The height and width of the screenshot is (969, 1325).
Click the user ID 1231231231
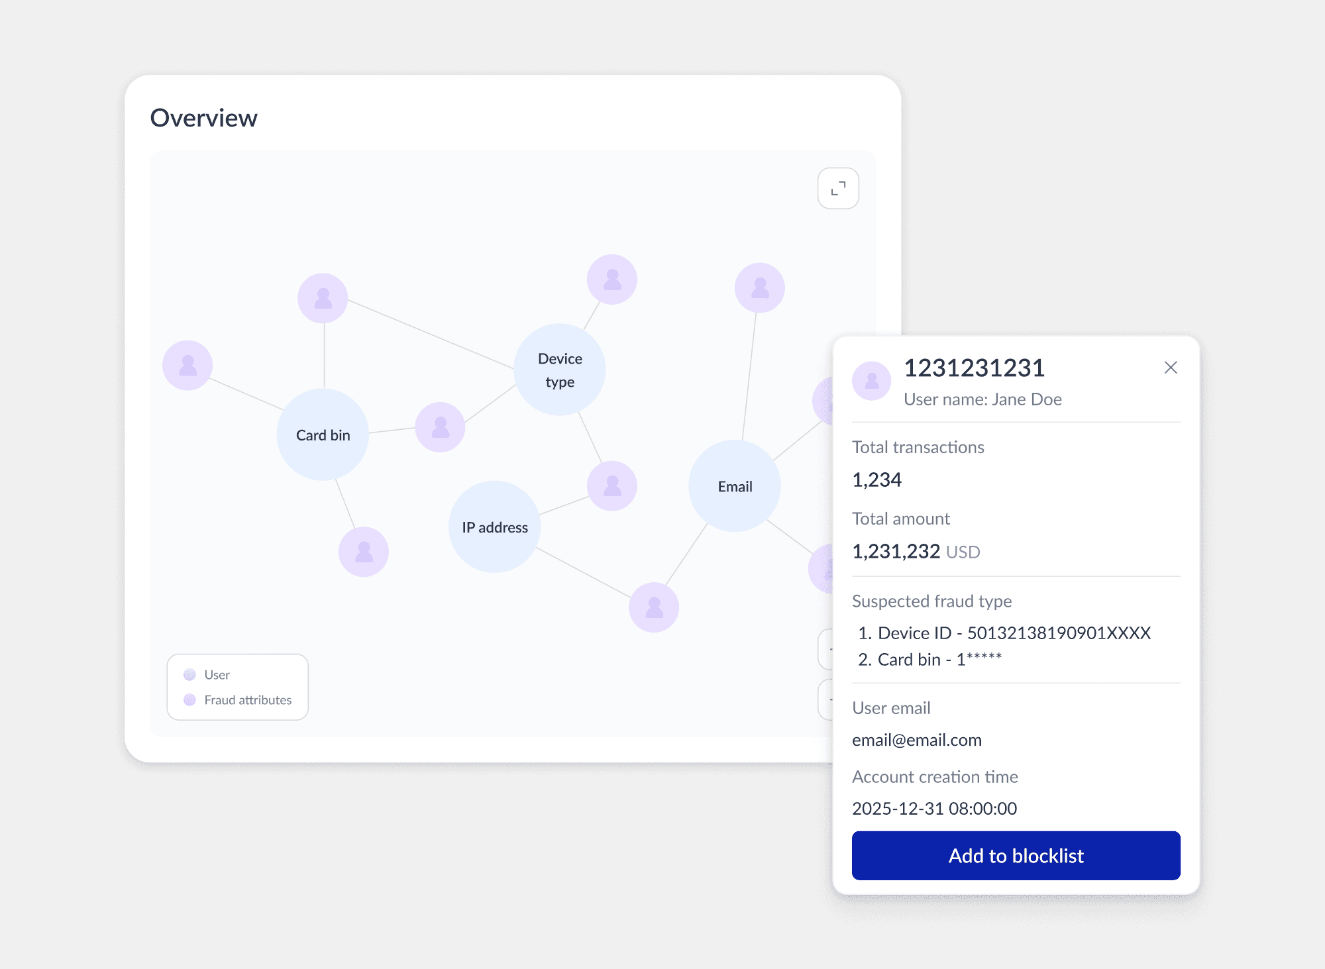pyautogui.click(x=974, y=368)
